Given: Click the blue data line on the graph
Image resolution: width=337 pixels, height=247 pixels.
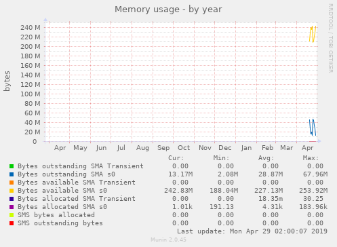Looking at the screenshot, I should (313, 128).
